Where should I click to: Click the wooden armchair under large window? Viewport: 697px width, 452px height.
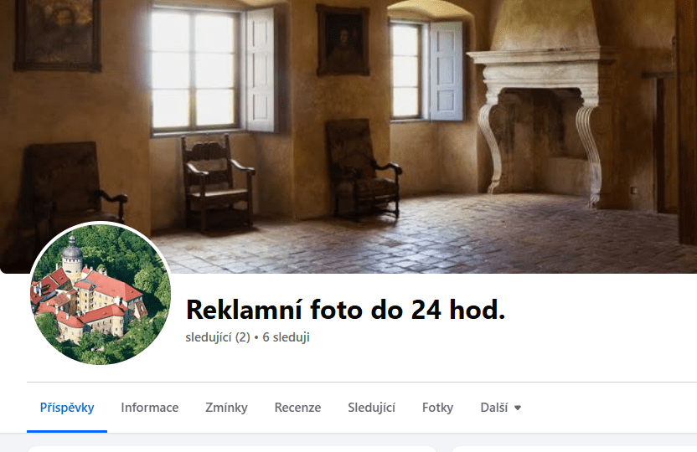[217, 183]
